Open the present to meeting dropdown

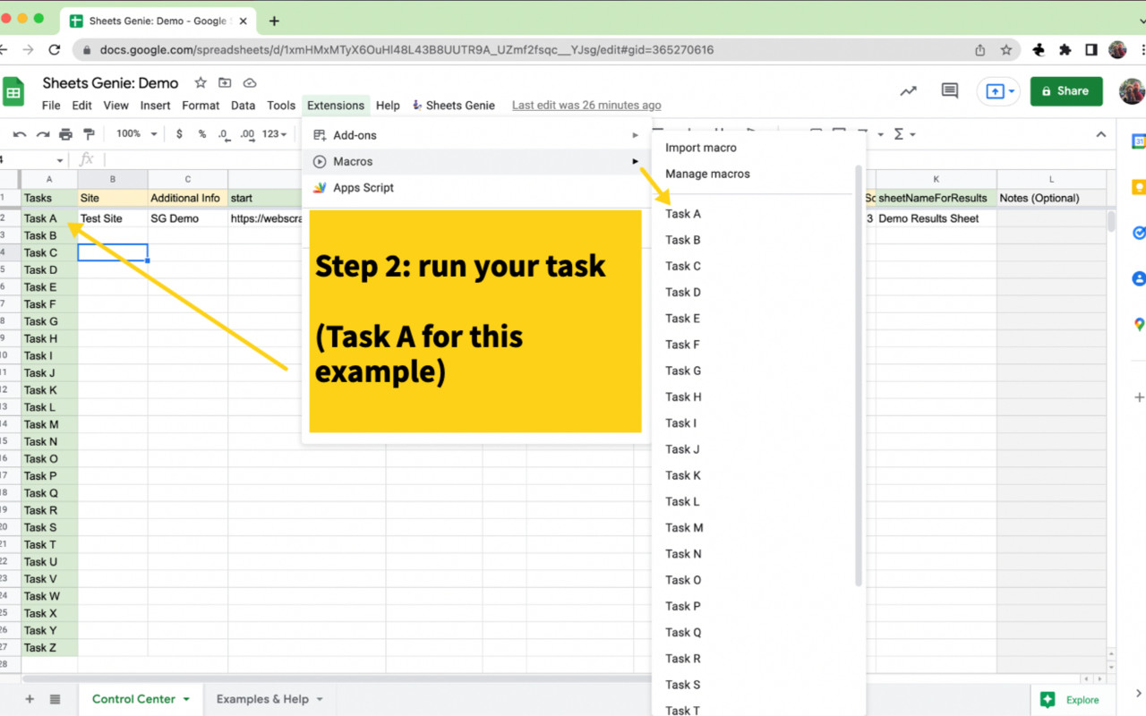click(1012, 91)
